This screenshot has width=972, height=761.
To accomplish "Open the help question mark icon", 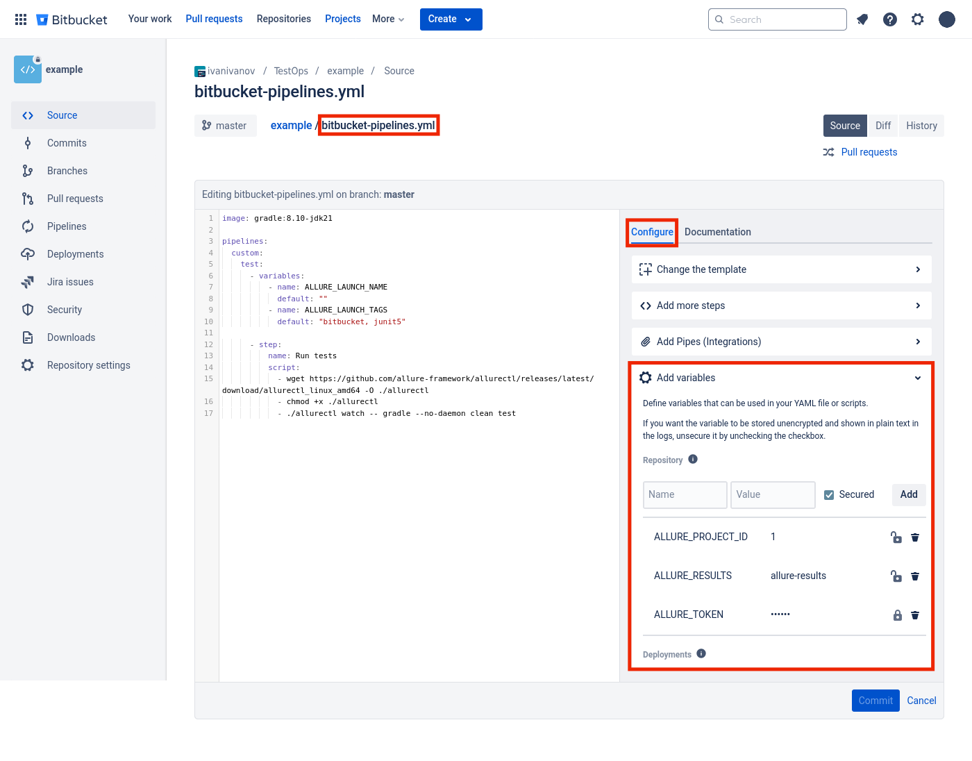I will (x=890, y=19).
